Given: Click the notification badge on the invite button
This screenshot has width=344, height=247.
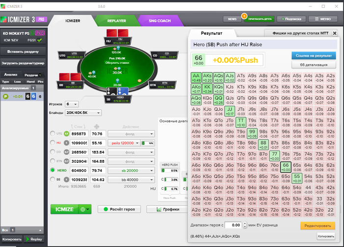Looking at the screenshot, I should 244,16.
